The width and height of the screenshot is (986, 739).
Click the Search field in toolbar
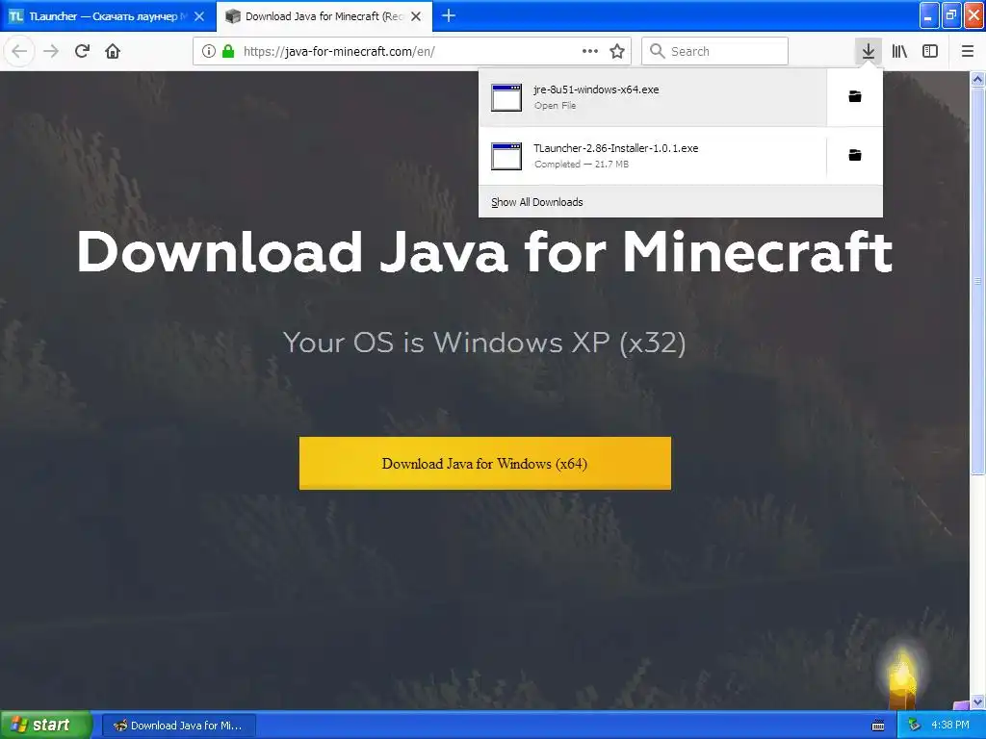click(714, 51)
